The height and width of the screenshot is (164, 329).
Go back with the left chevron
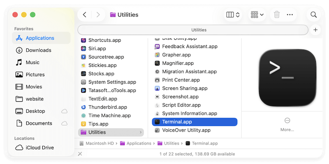pyautogui.click(x=85, y=15)
